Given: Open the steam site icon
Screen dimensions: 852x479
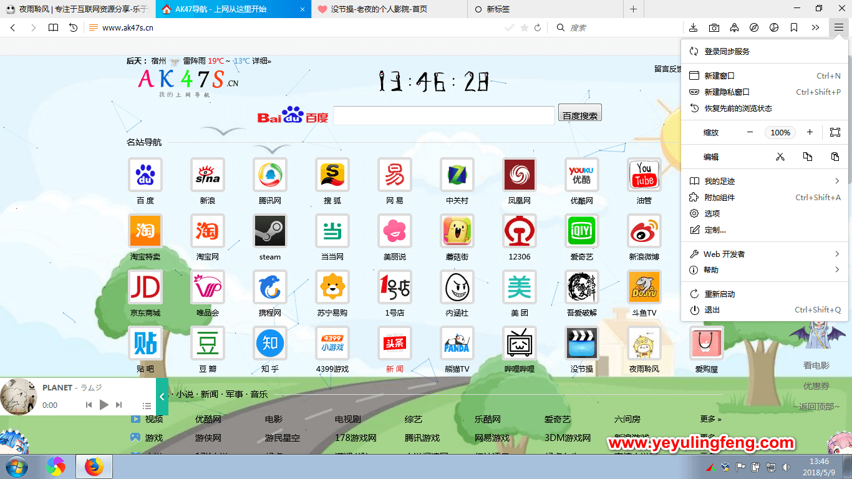Looking at the screenshot, I should (x=270, y=231).
